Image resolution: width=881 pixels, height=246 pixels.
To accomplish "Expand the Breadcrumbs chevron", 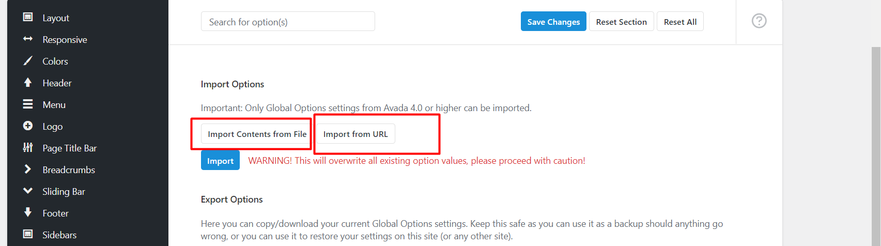I will [28, 169].
